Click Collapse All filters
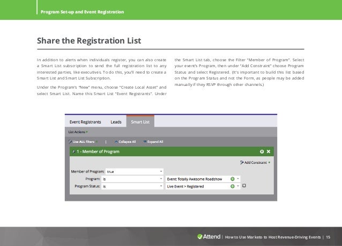This screenshot has width=342, height=246. coord(125,142)
